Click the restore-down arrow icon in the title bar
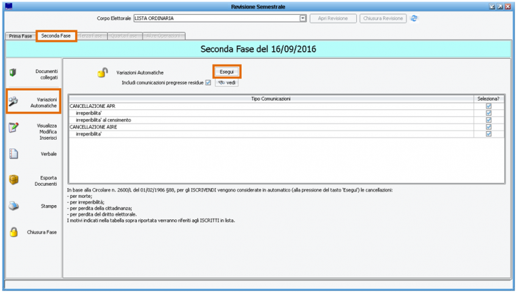 (500, 6)
